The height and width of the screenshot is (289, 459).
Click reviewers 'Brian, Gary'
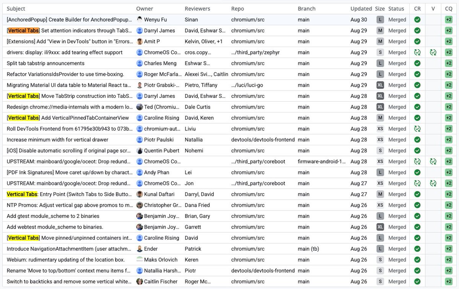pyautogui.click(x=197, y=216)
